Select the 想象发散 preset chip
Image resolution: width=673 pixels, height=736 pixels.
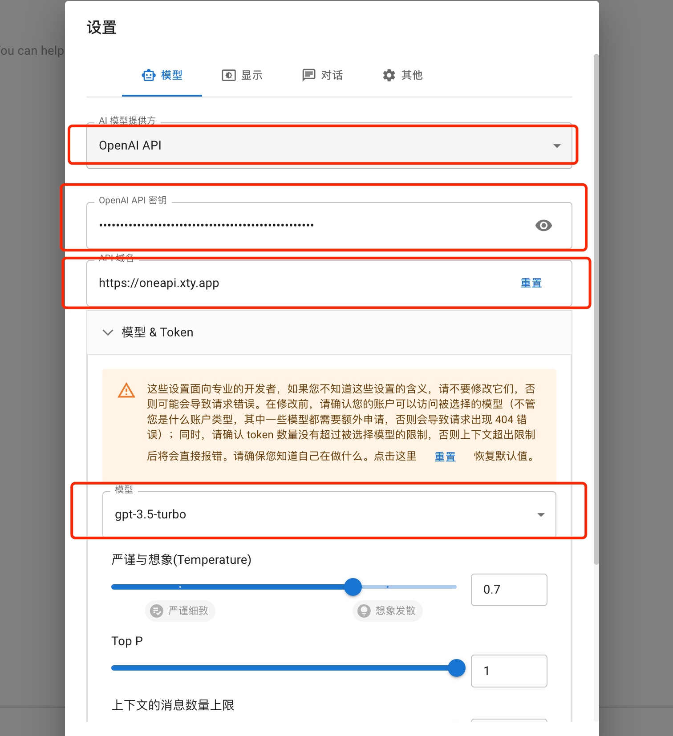pos(388,611)
